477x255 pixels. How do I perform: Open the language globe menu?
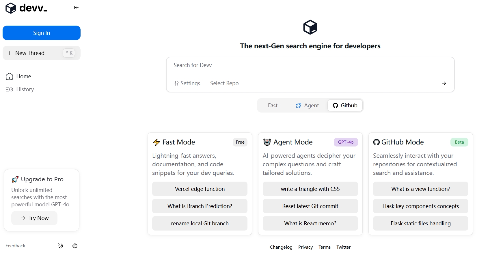click(x=75, y=246)
